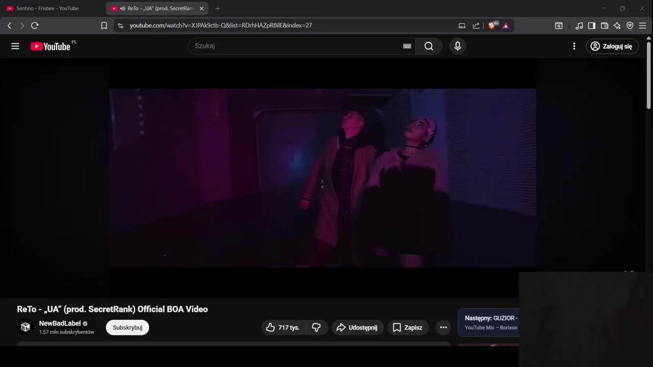Share the video via Udostępnij
This screenshot has width=653, height=367.
point(358,328)
